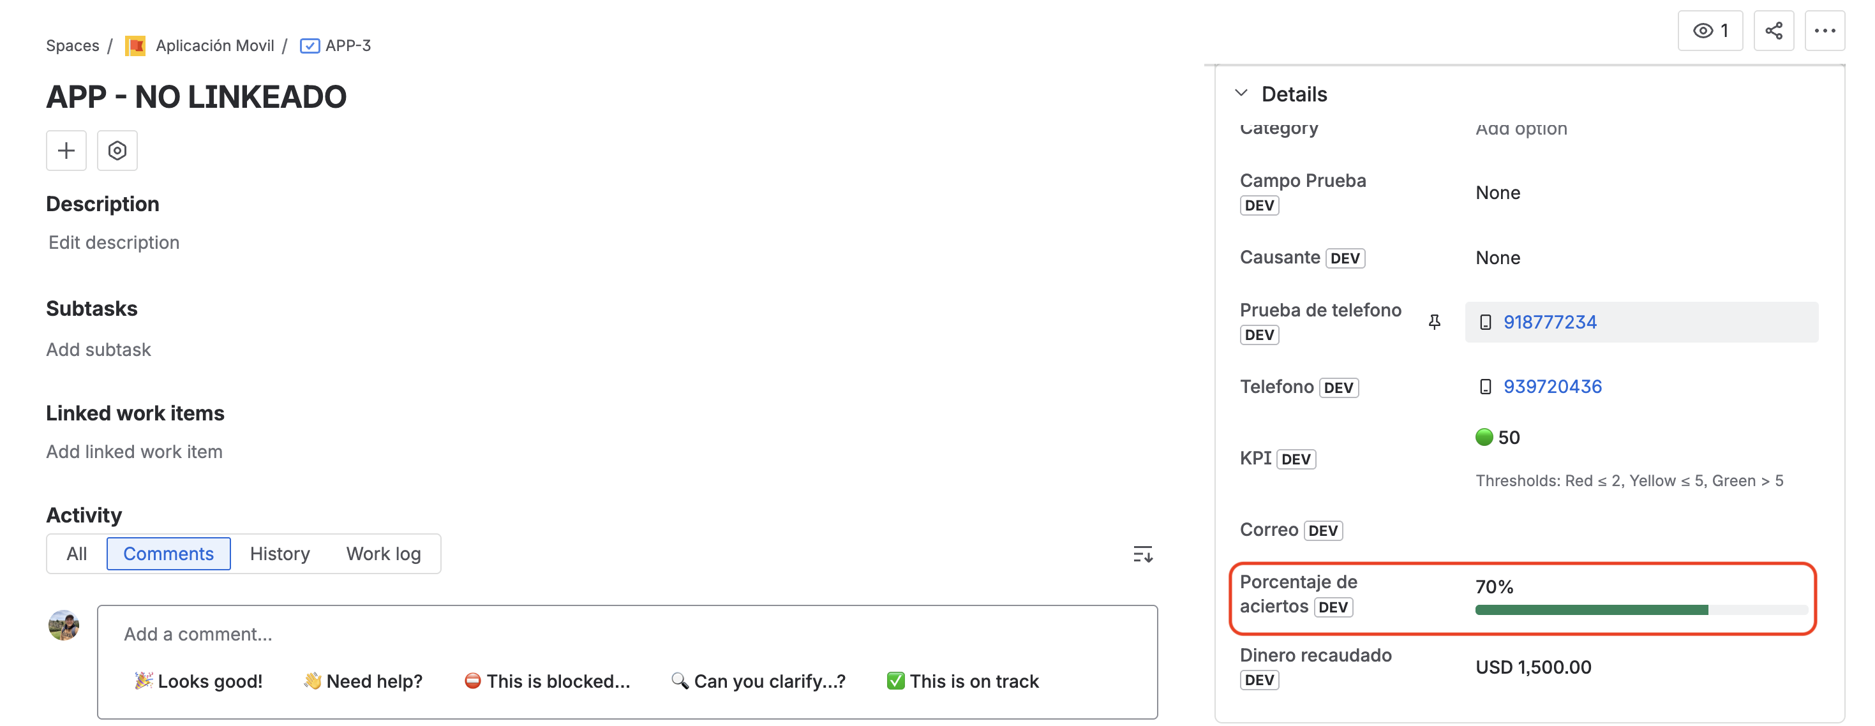Click the issue title APP - NO LINKEADO

pyautogui.click(x=196, y=97)
